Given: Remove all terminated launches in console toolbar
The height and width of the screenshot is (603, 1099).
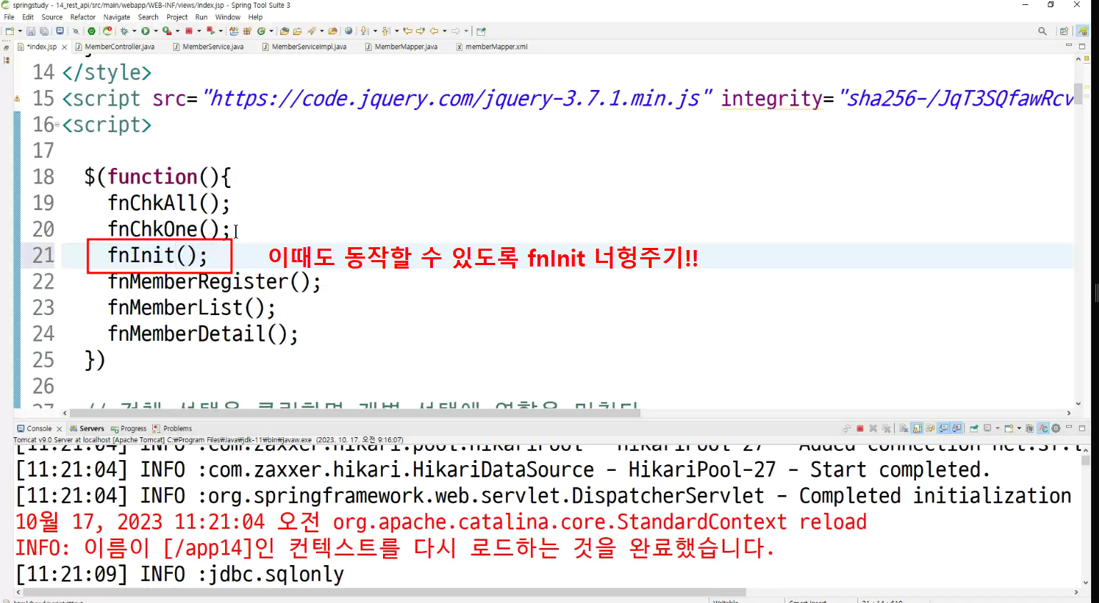Looking at the screenshot, I should [886, 429].
